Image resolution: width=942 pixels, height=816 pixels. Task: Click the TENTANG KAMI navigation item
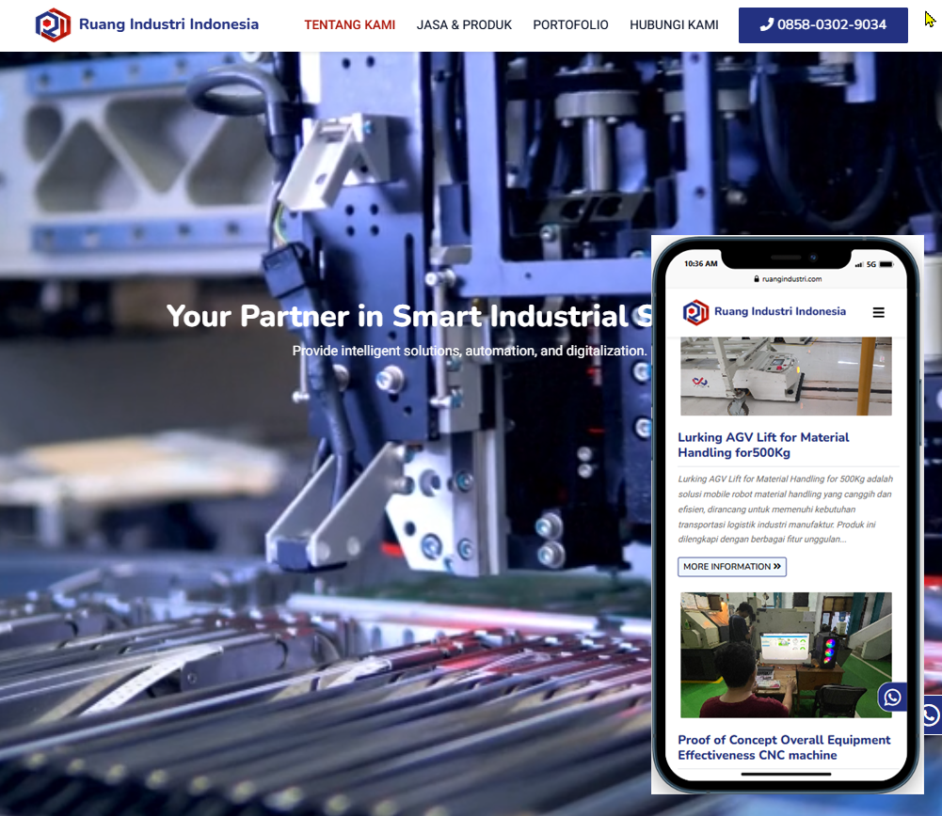tap(349, 24)
